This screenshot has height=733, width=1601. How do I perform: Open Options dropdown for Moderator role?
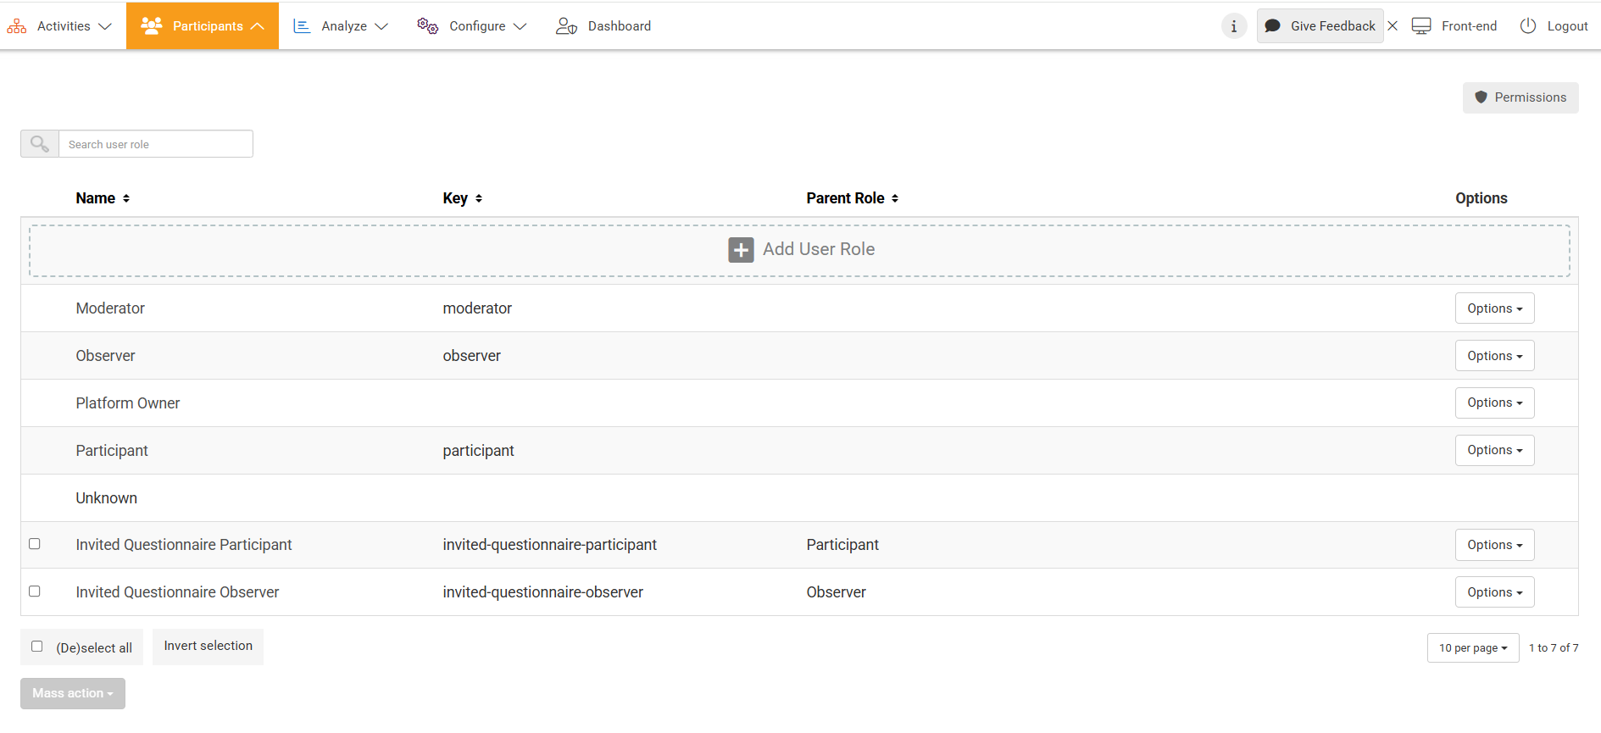[1494, 308]
